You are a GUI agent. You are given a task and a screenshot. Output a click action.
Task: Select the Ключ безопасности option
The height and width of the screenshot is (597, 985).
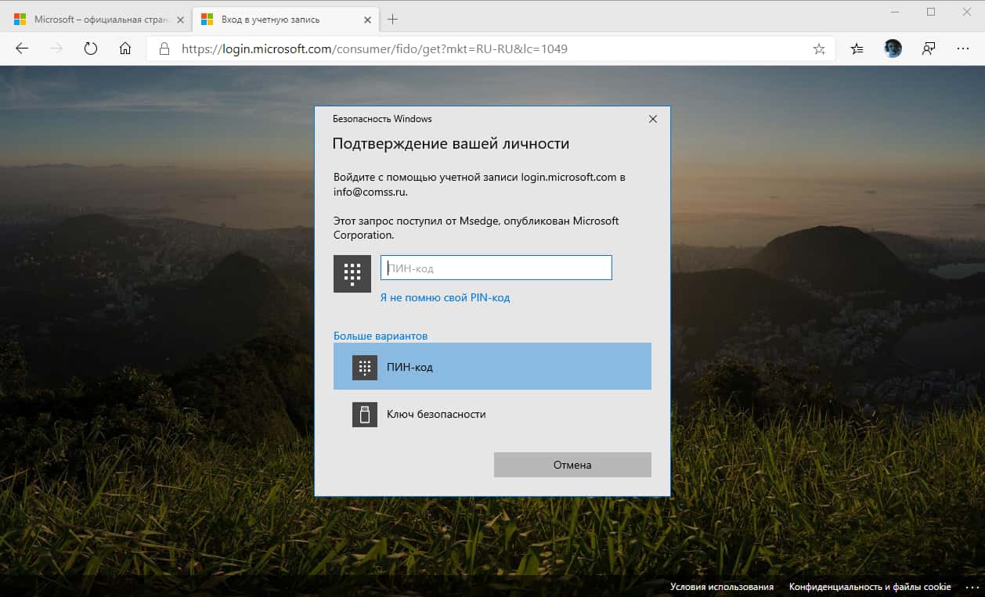[438, 414]
